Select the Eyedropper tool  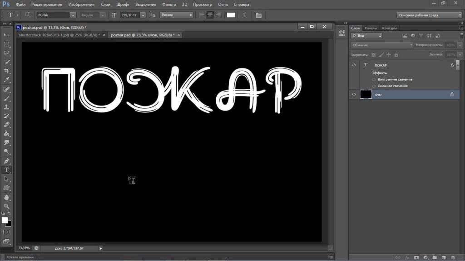point(6,80)
